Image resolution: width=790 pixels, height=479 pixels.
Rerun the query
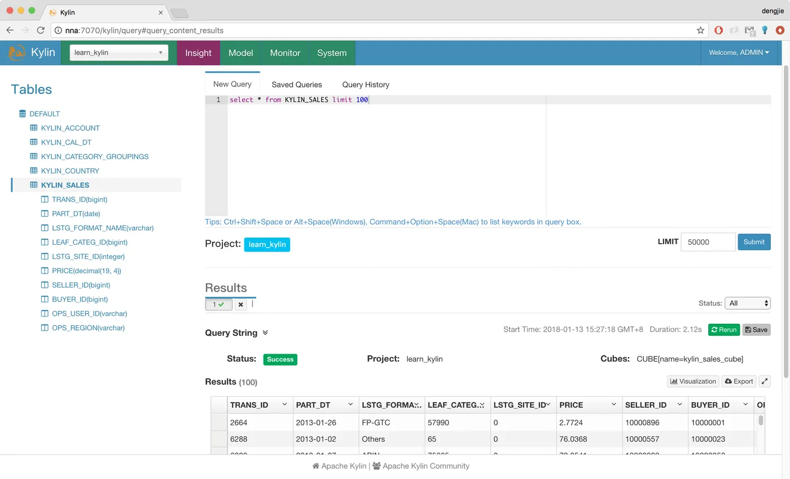click(724, 329)
